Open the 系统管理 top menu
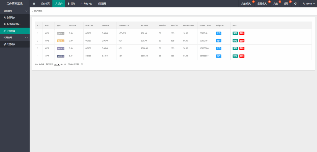Image resolution: width=317 pixels, height=152 pixels. 102,4
